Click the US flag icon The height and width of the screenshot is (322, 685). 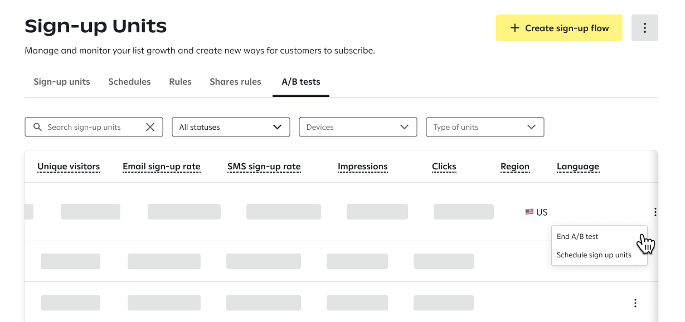click(528, 212)
